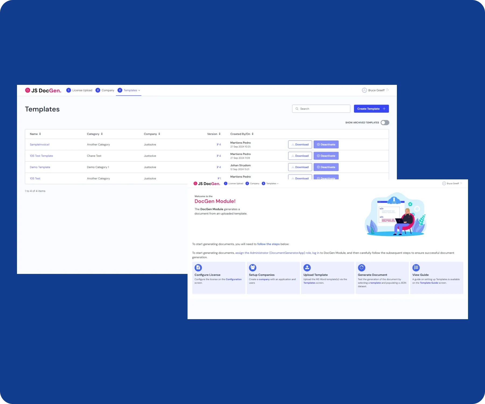Click '1 to 4 of 4 items' pagination text
The image size is (485, 404).
(x=35, y=191)
